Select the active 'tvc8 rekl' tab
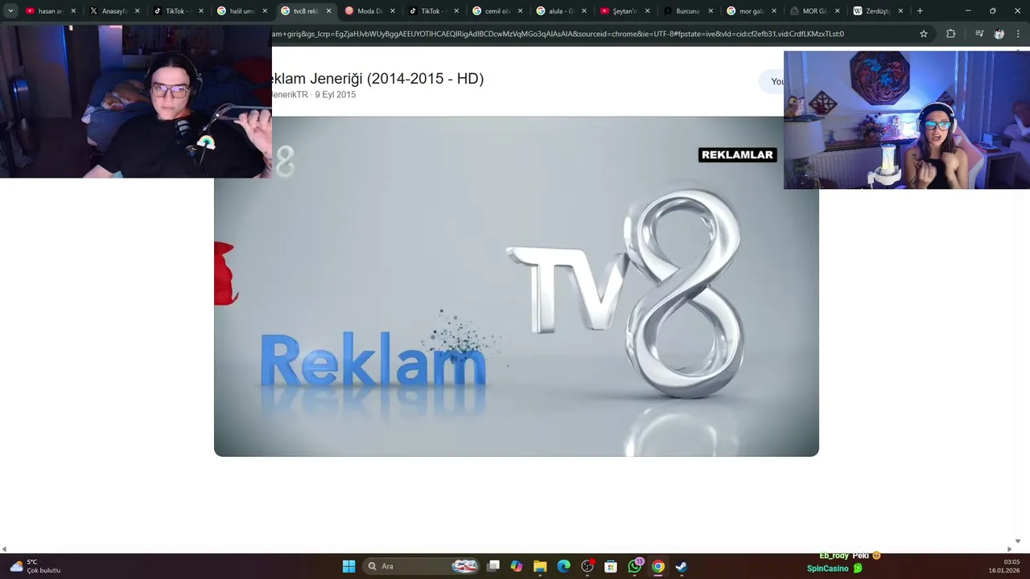 305,11
